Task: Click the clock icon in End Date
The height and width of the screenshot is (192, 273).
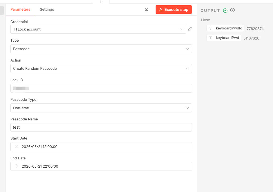Action: tap(16, 166)
